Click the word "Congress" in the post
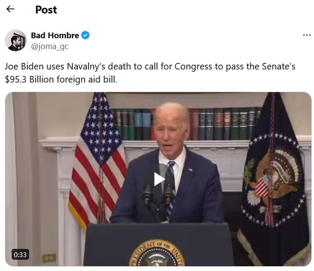This screenshot has height=271, width=314. pyautogui.click(x=193, y=66)
